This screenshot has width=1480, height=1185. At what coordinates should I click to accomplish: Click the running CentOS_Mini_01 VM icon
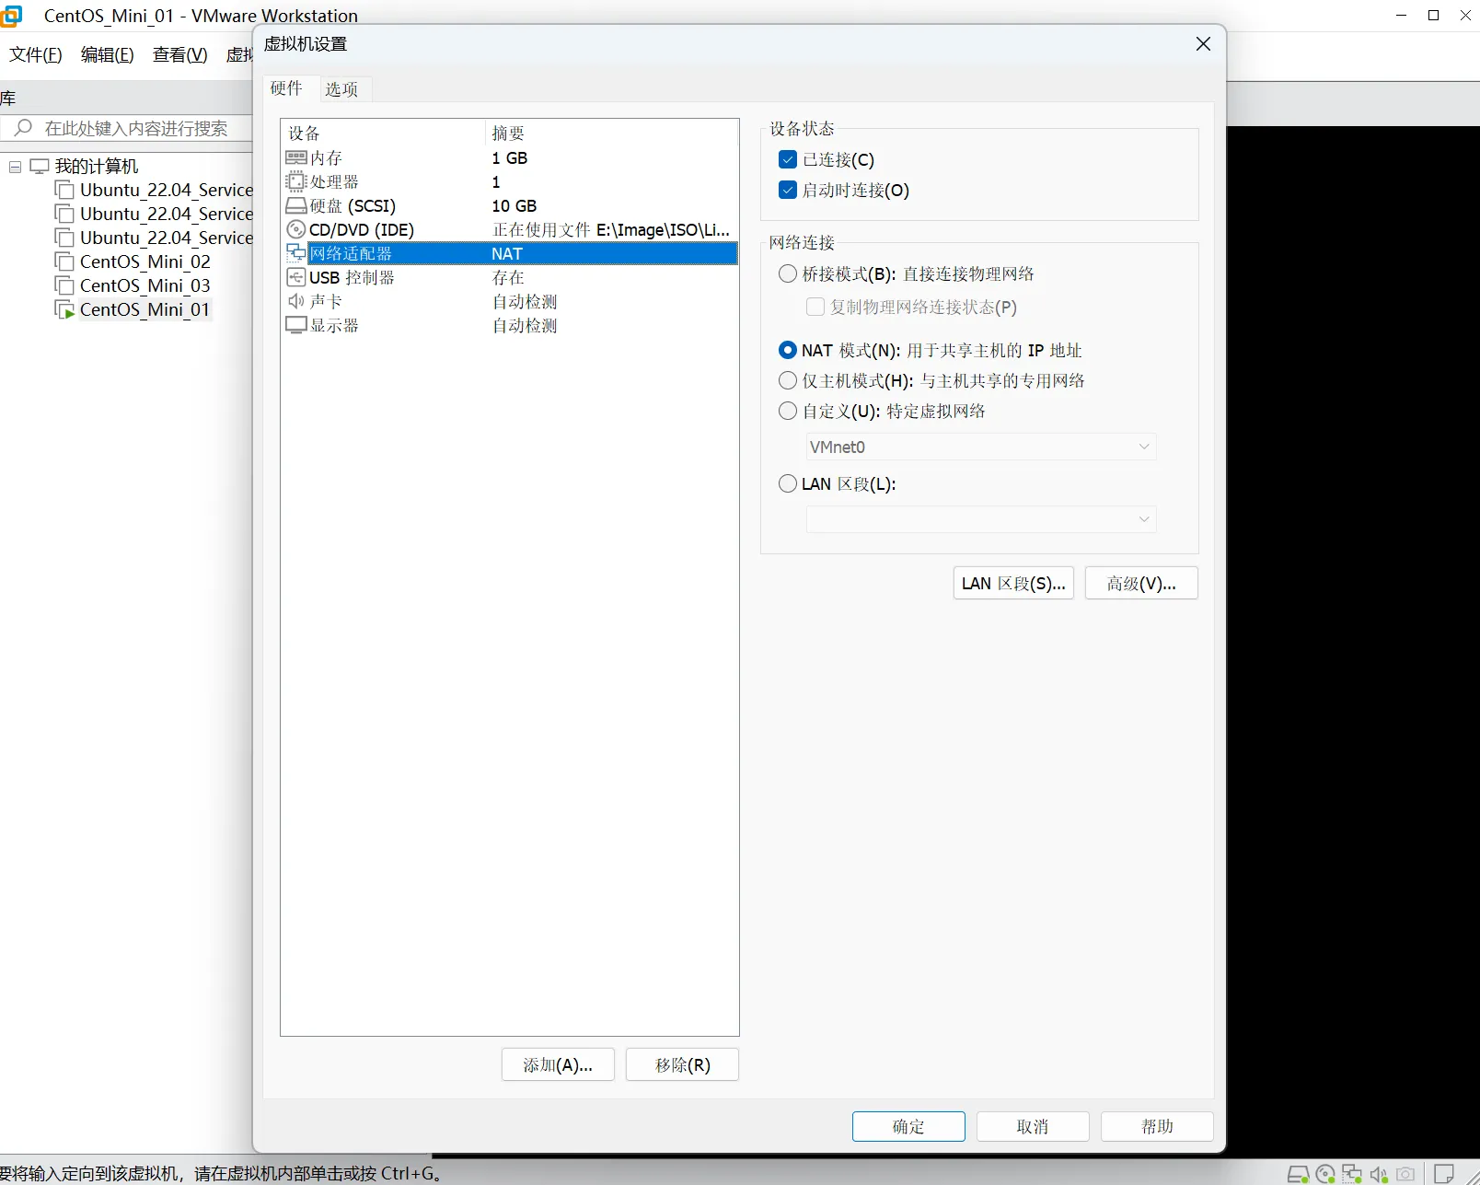64,310
